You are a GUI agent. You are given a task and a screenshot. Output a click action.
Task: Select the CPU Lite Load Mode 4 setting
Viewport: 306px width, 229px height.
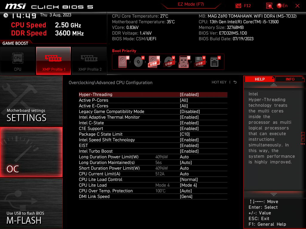[x=153, y=185]
